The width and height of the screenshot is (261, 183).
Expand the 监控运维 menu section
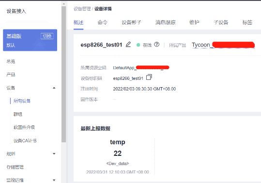coord(54,180)
